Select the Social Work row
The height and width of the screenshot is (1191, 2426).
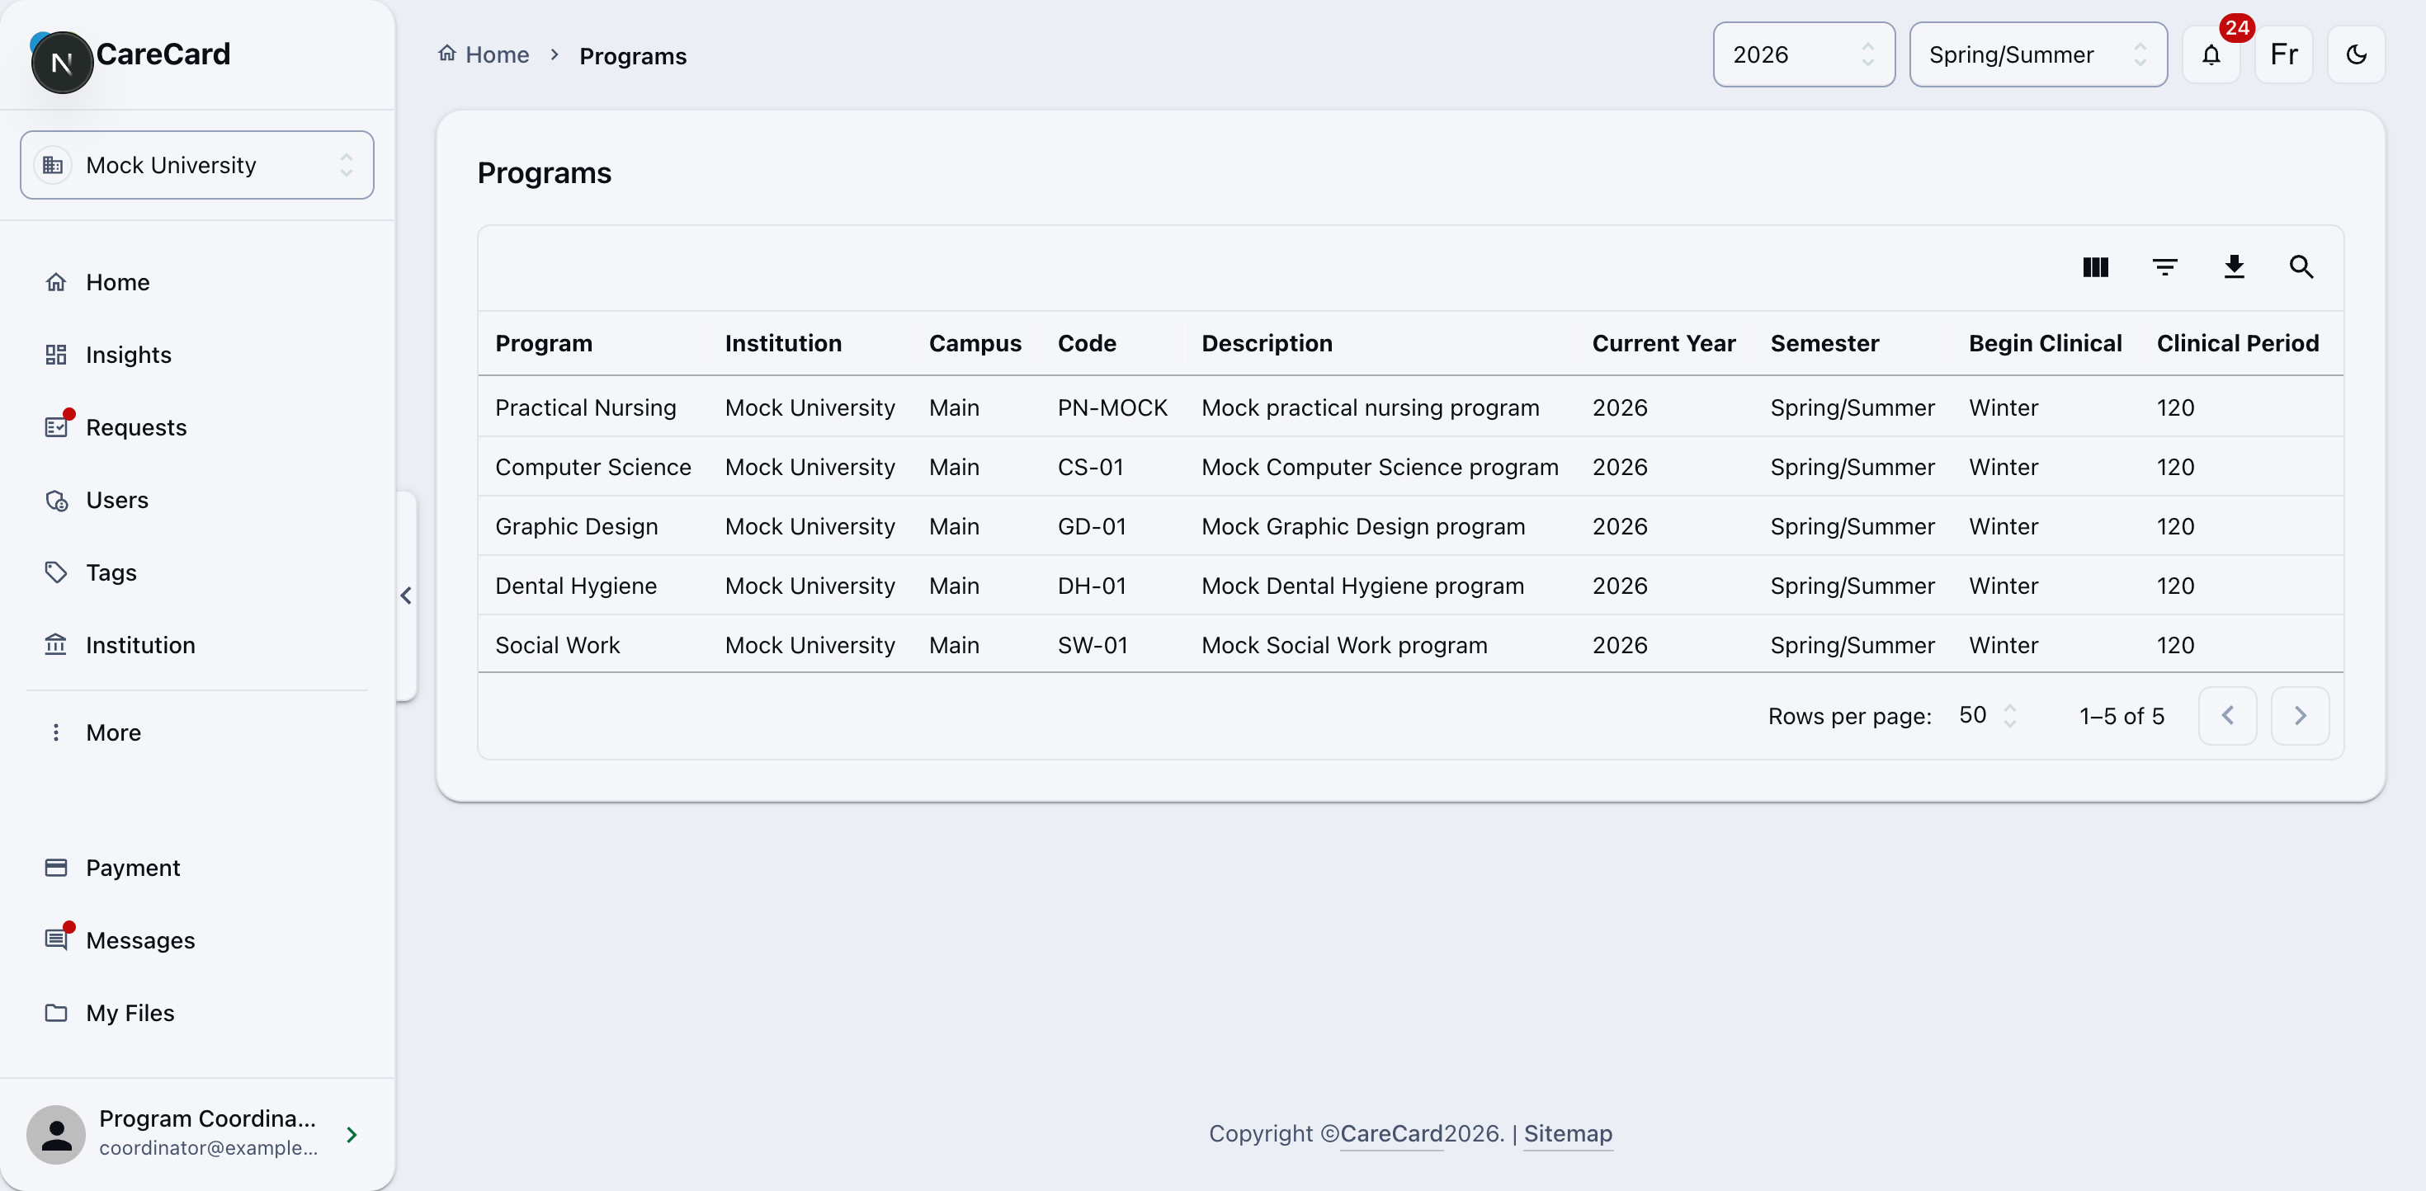[1410, 645]
